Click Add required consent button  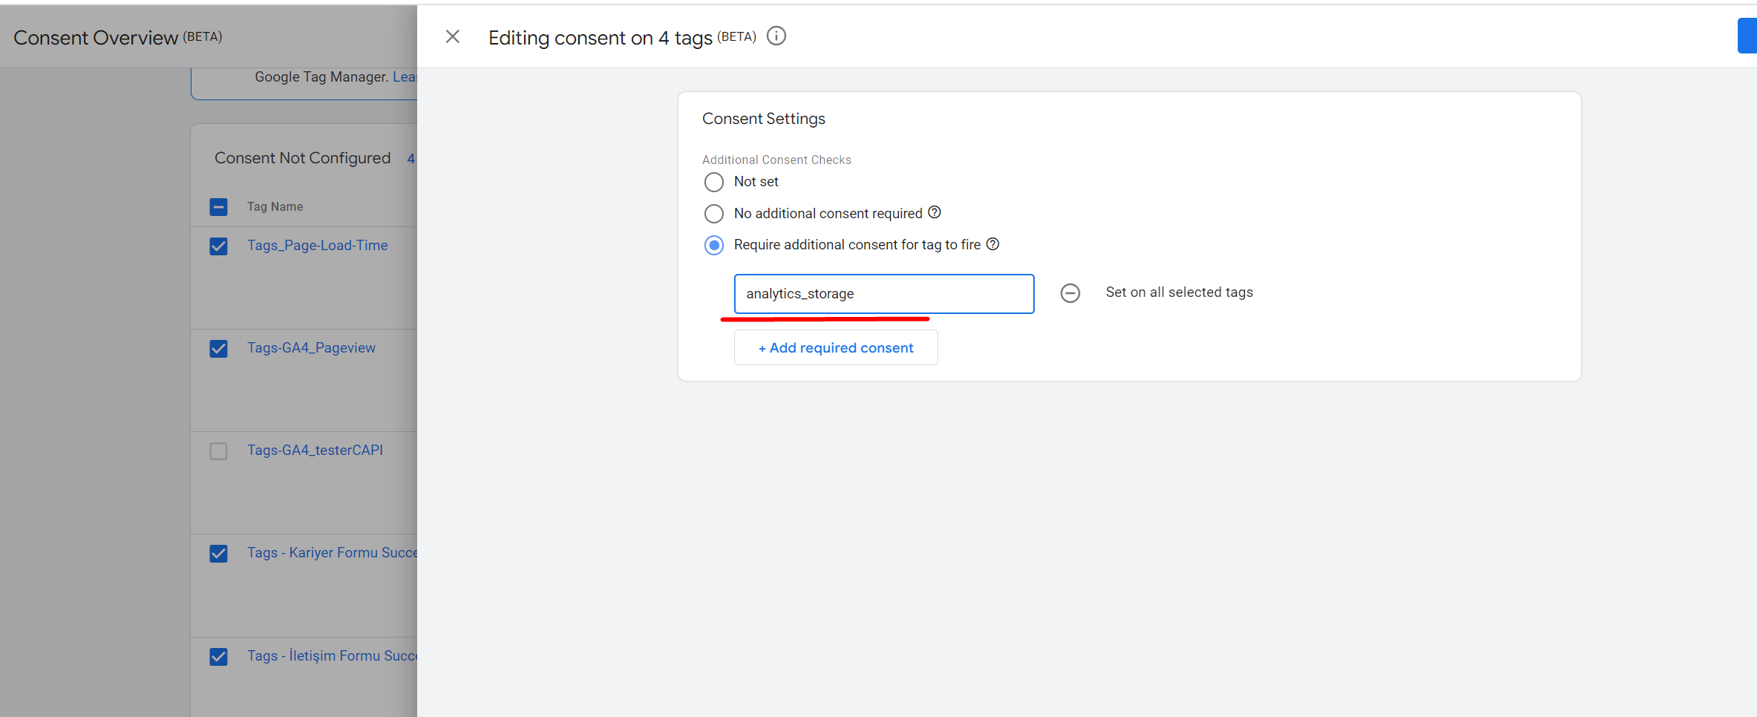[835, 348]
